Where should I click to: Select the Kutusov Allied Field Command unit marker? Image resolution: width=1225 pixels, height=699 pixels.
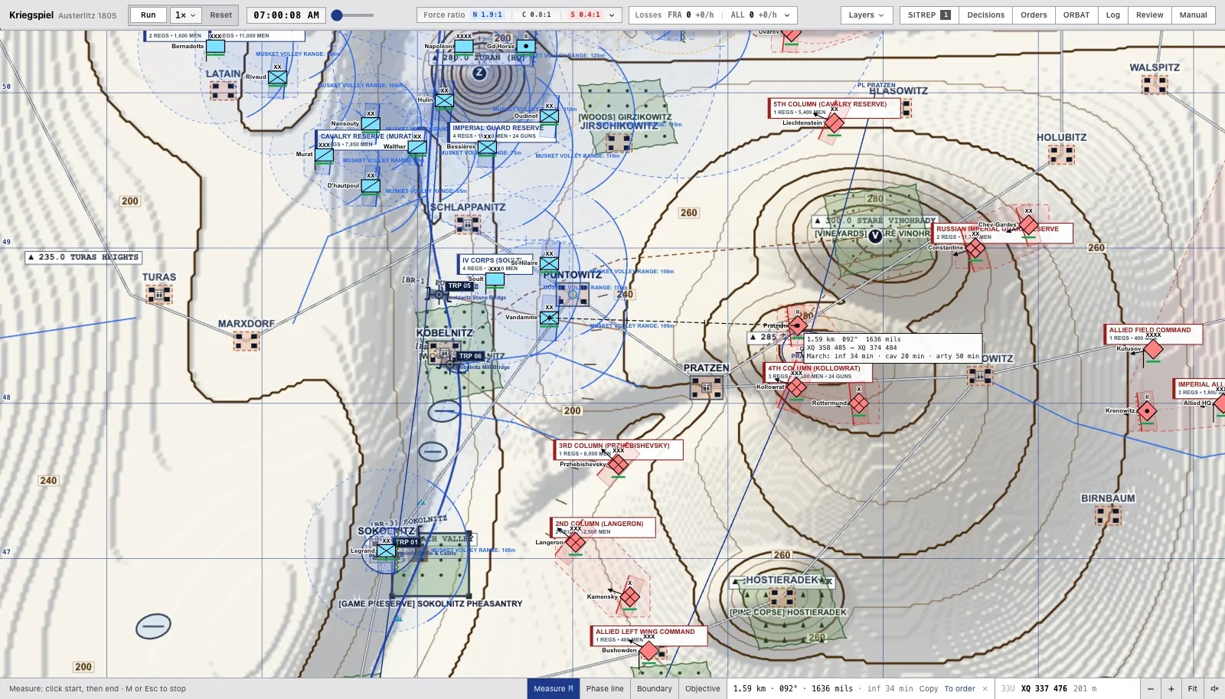click(x=1154, y=349)
